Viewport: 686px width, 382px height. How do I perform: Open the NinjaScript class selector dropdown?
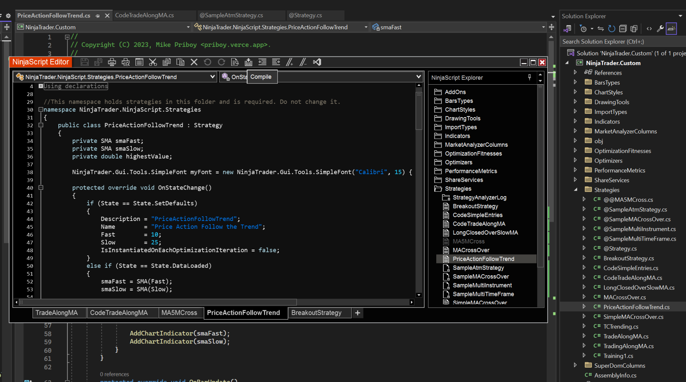(212, 77)
